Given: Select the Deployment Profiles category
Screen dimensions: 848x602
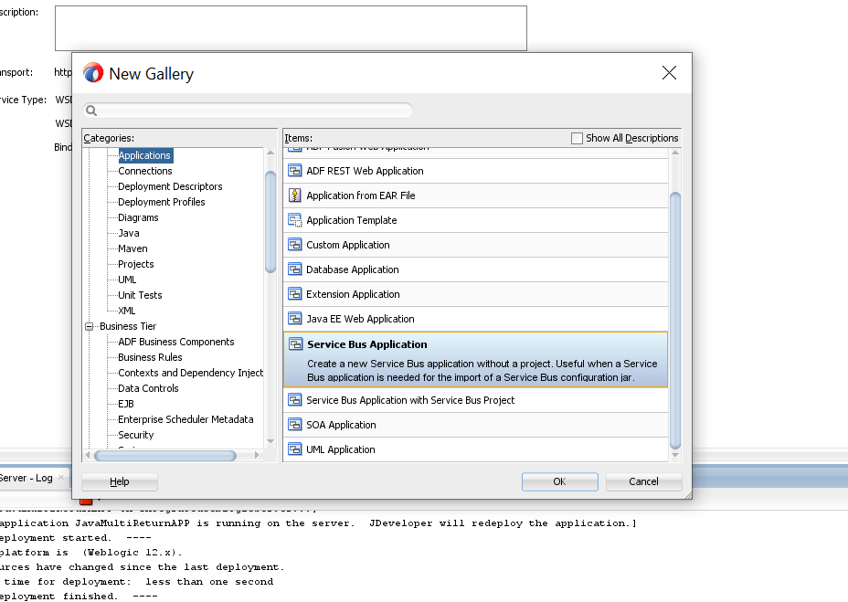Looking at the screenshot, I should [x=161, y=202].
